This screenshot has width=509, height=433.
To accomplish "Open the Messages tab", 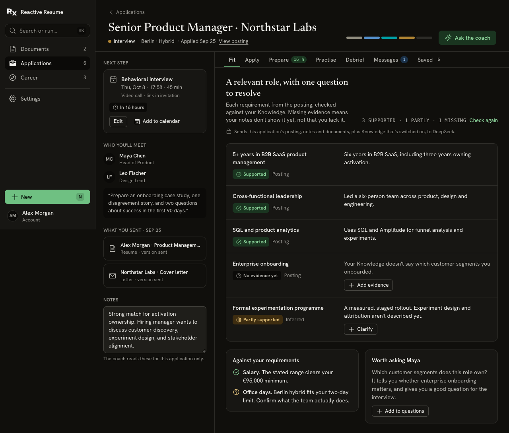I will point(390,60).
